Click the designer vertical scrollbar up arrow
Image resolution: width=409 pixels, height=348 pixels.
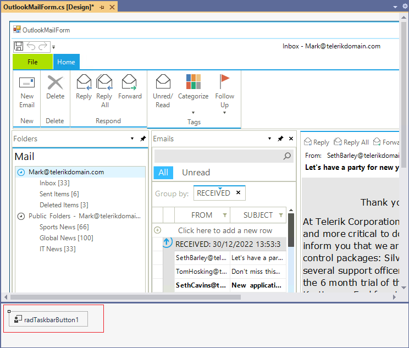click(404, 17)
